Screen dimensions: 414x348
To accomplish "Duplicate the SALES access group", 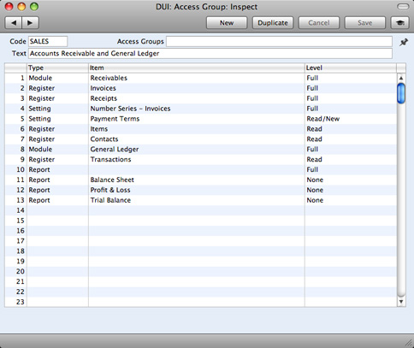I will coord(273,23).
